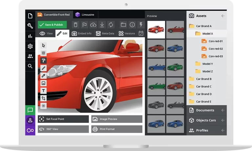Expand the Profiles panel arrow
The image size is (252, 151).
click(x=223, y=130)
